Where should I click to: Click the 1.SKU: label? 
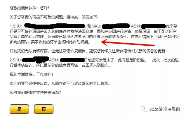pyautogui.click(x=16, y=26)
